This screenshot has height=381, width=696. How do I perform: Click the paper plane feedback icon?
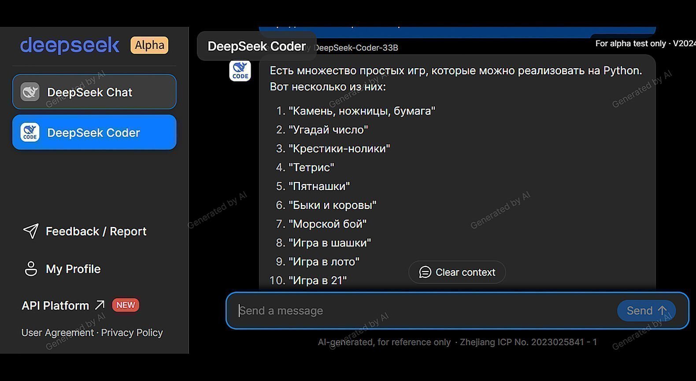(x=31, y=231)
